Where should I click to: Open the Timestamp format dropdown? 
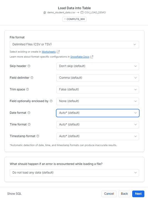pyautogui.click(x=98, y=136)
